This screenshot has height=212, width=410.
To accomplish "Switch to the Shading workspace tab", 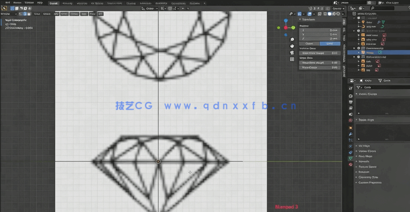I will click(131, 3).
